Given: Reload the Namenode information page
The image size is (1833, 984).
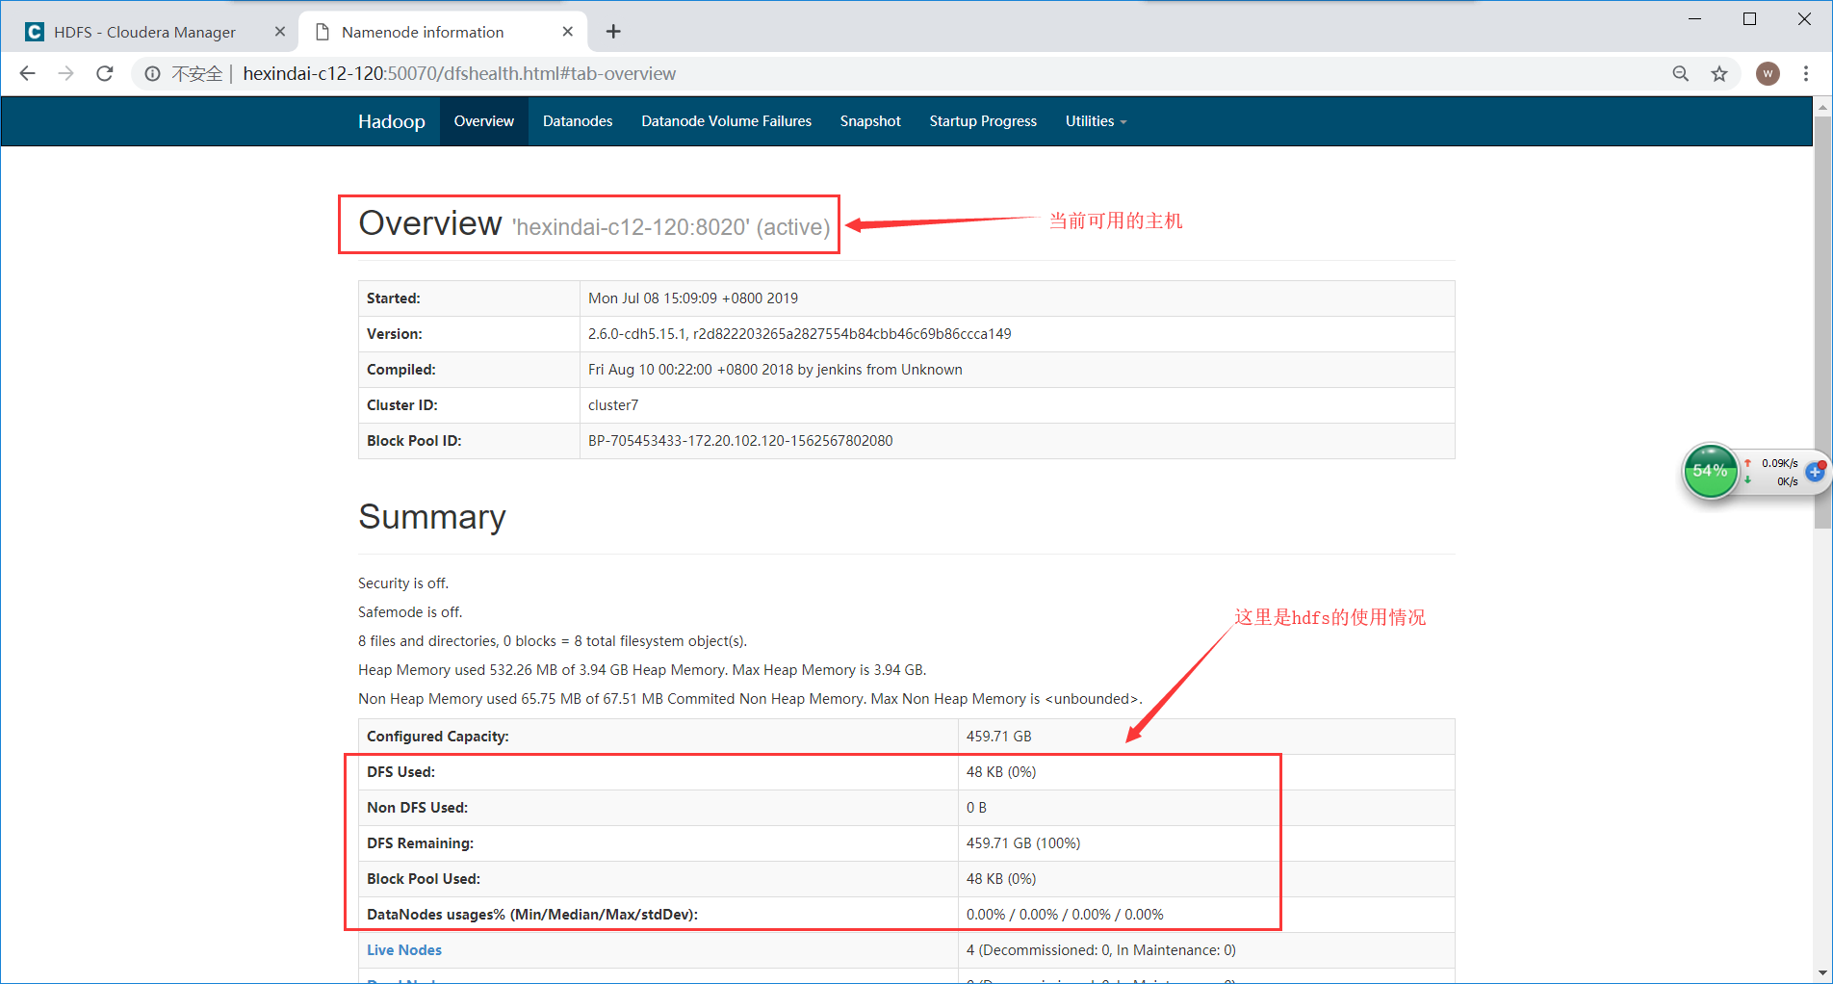Looking at the screenshot, I should tap(105, 73).
